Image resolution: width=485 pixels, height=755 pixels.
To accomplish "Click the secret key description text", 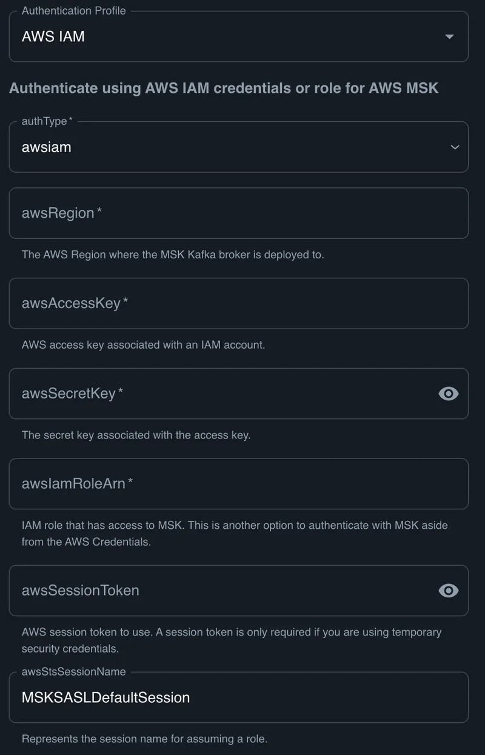I will tap(136, 435).
